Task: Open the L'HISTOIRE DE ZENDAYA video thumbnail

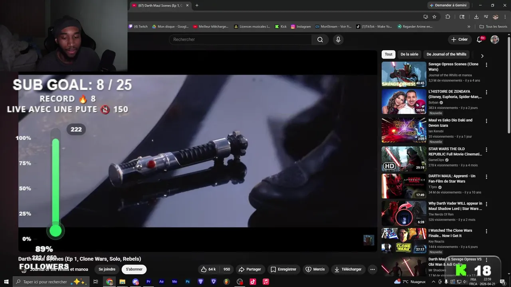Action: [404, 102]
